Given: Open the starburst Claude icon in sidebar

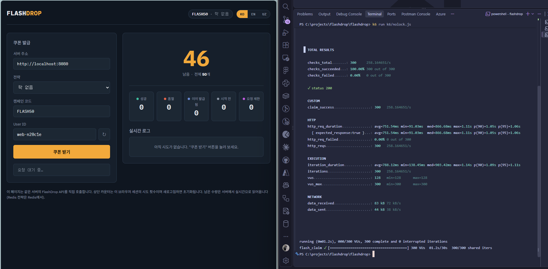Looking at the screenshot, I should [286, 147].
